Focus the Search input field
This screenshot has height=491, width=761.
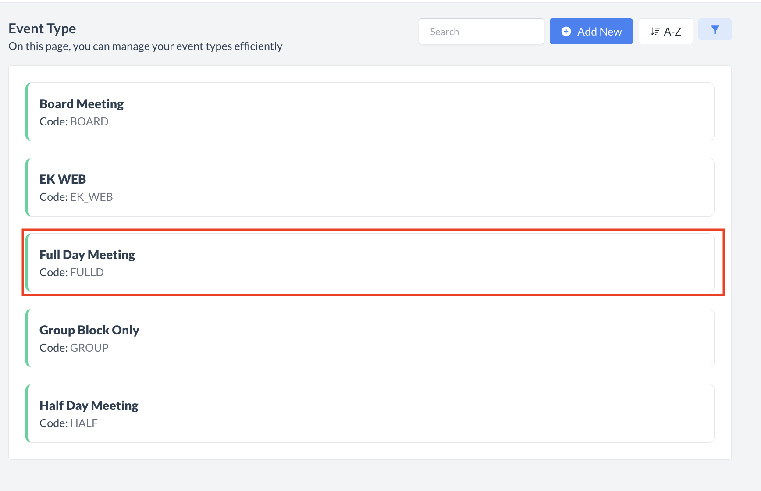point(481,32)
